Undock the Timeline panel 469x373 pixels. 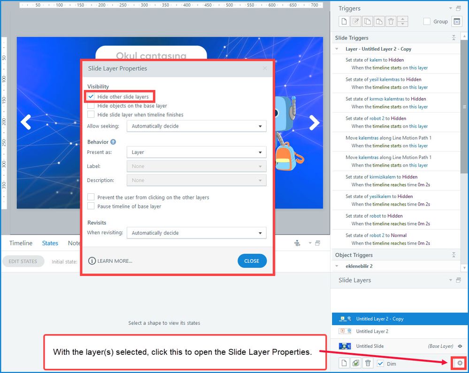tap(318, 243)
